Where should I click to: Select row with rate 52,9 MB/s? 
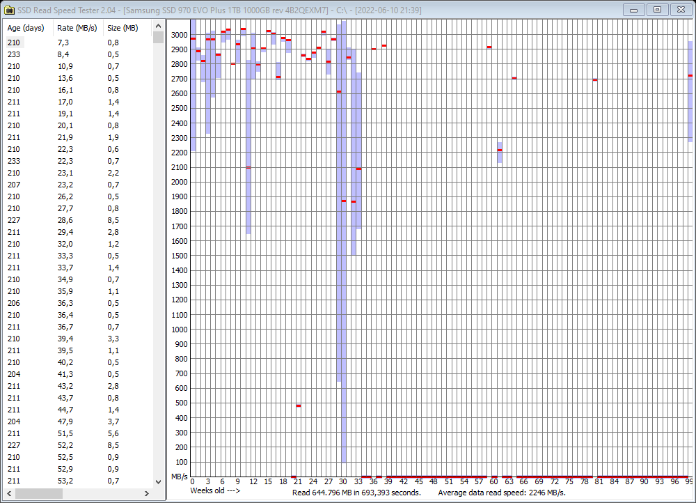click(x=78, y=470)
